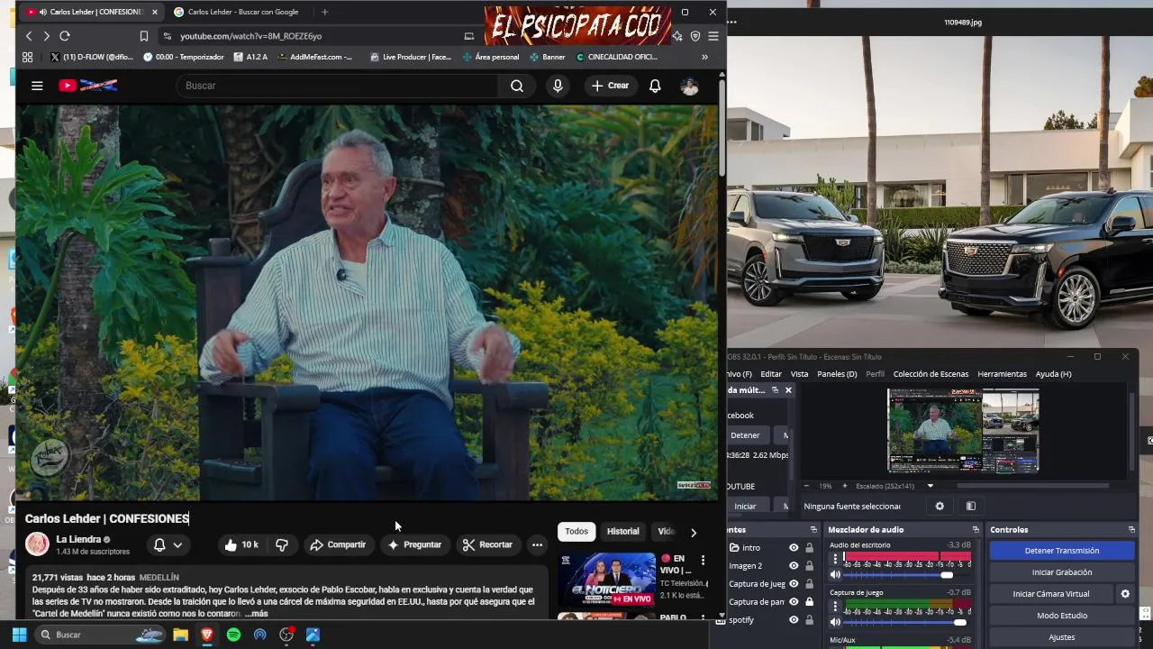
Task: Lock the spotify source
Action: (x=809, y=620)
